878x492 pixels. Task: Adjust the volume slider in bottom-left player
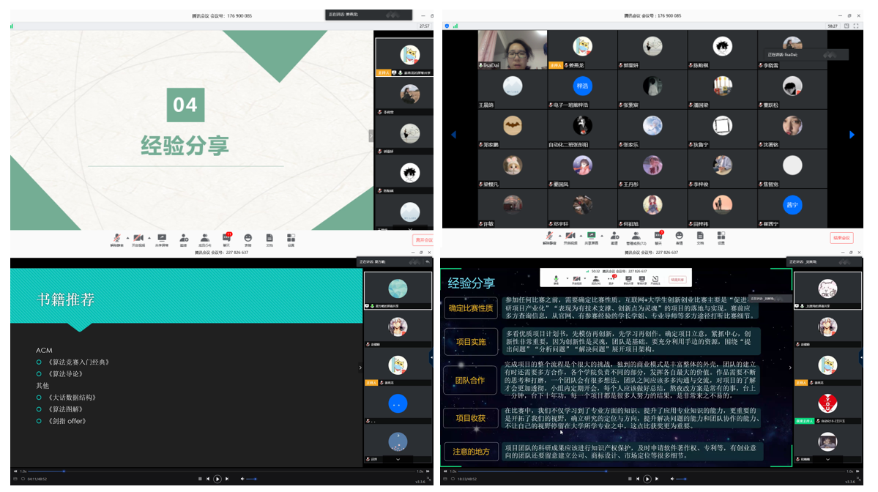coord(252,479)
